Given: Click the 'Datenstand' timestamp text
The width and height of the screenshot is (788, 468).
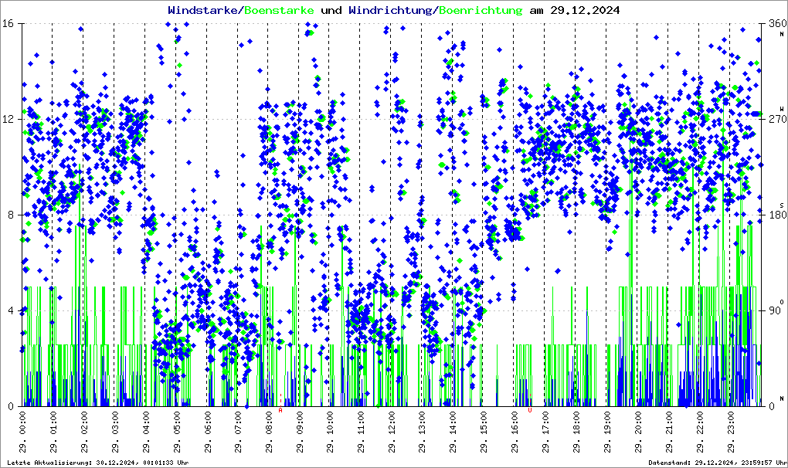Looking at the screenshot, I should click(718, 463).
